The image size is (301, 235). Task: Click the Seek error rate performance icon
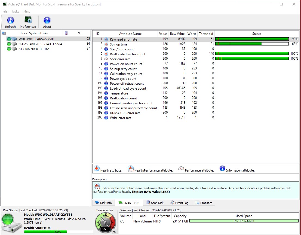106,59
